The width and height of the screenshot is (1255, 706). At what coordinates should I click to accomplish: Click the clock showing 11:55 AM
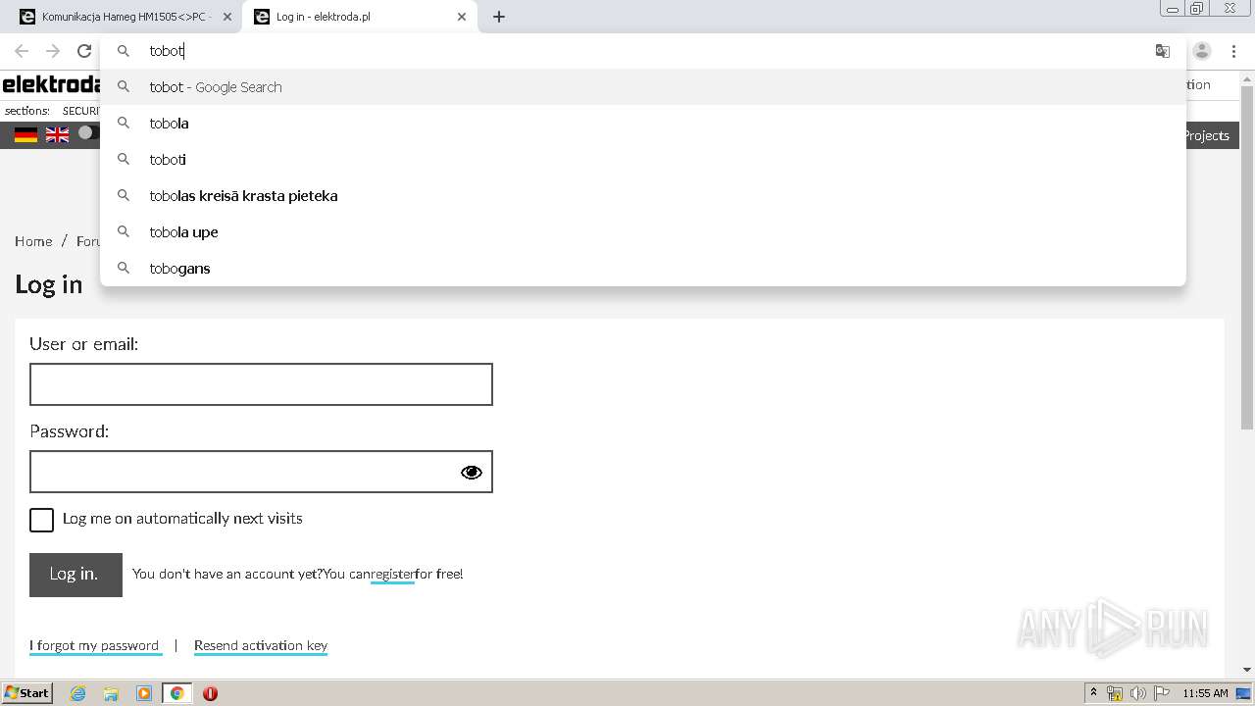[1205, 693]
